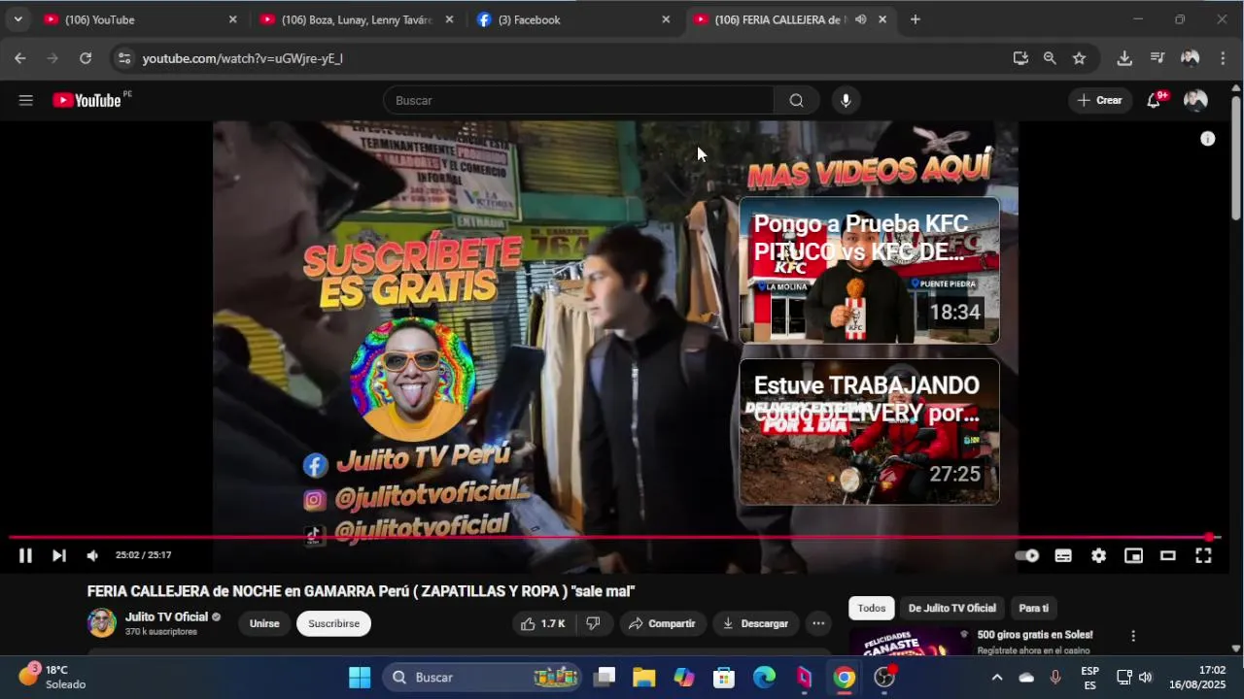The height and width of the screenshot is (699, 1244).
Task: Start voice search with the microphone icon
Action: 846,100
